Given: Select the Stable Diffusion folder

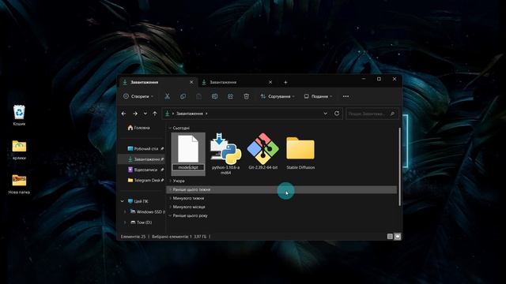Looking at the screenshot, I should coord(300,151).
